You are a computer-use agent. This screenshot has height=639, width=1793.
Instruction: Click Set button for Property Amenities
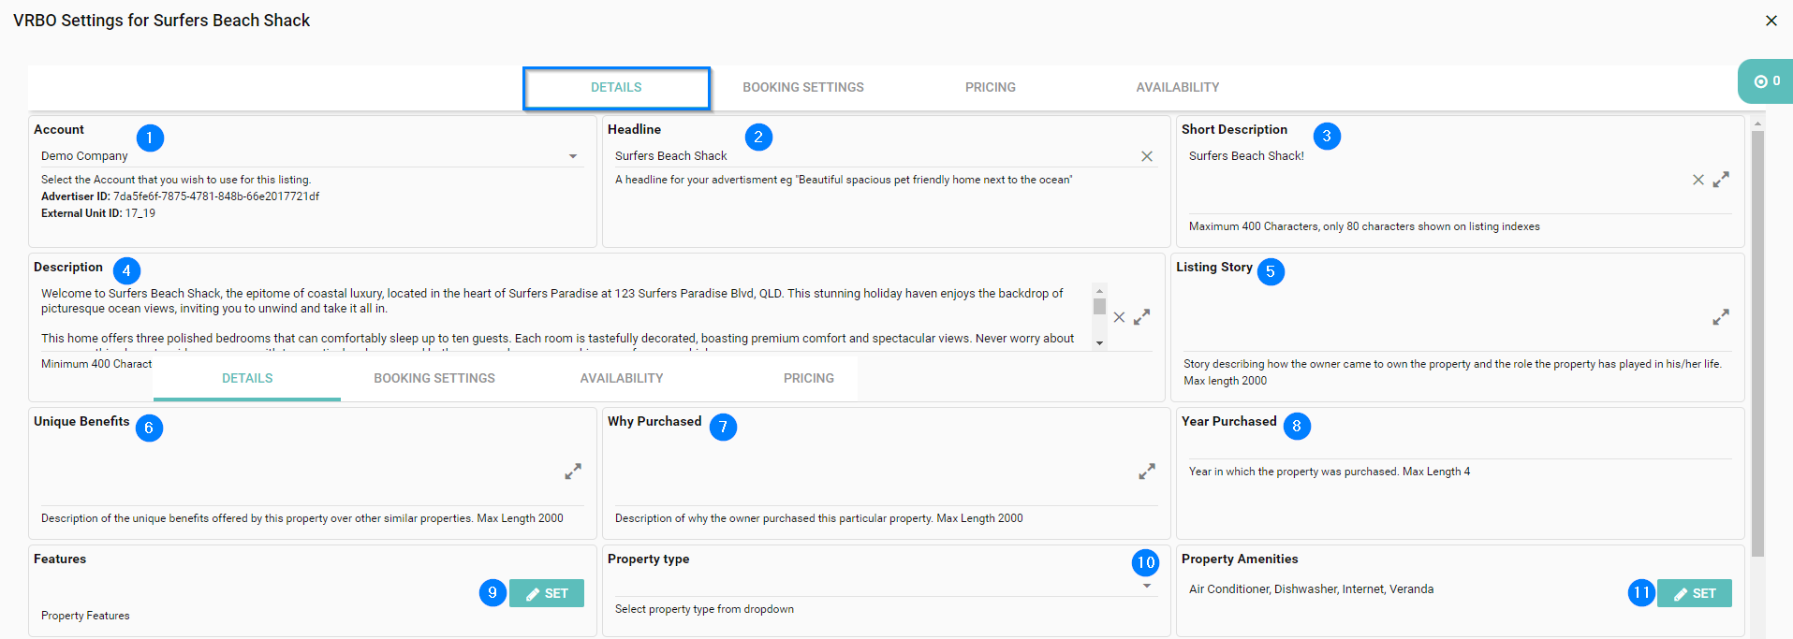1694,593
